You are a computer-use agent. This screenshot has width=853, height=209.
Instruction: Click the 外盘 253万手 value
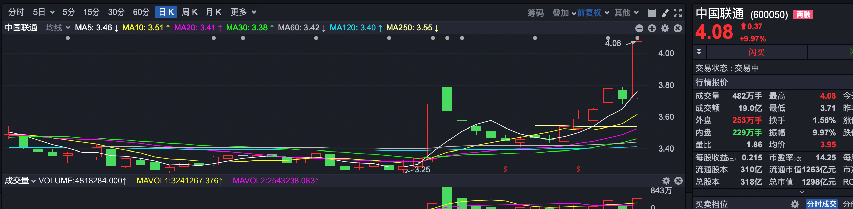pos(747,120)
